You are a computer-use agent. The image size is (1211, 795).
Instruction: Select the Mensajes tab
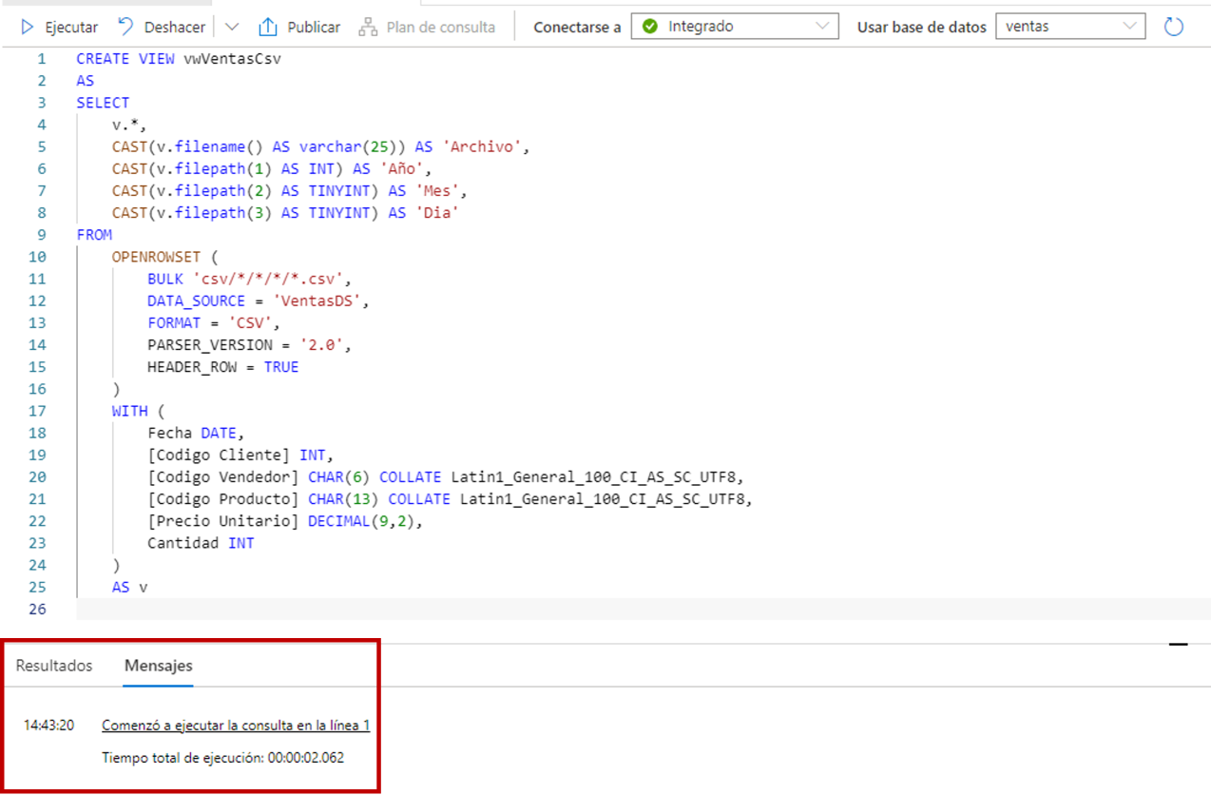click(158, 666)
